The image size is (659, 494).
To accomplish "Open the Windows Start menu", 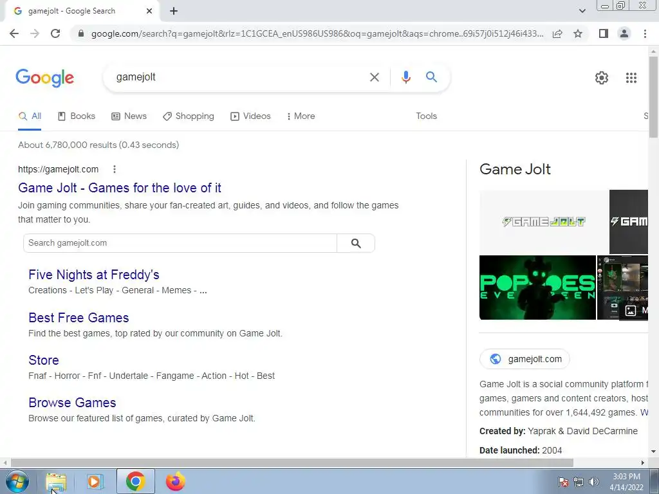I will pyautogui.click(x=17, y=481).
